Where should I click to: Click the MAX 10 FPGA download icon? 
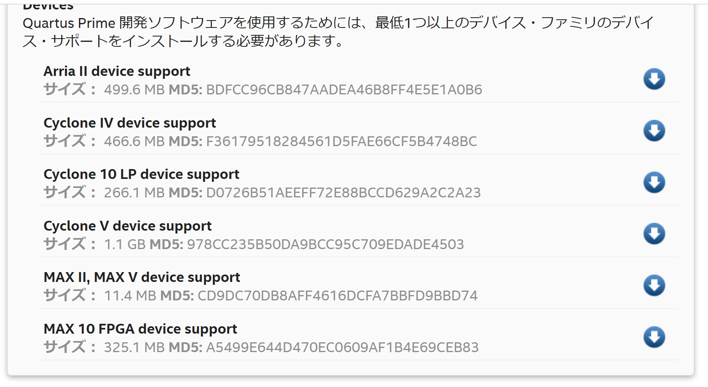[655, 337]
